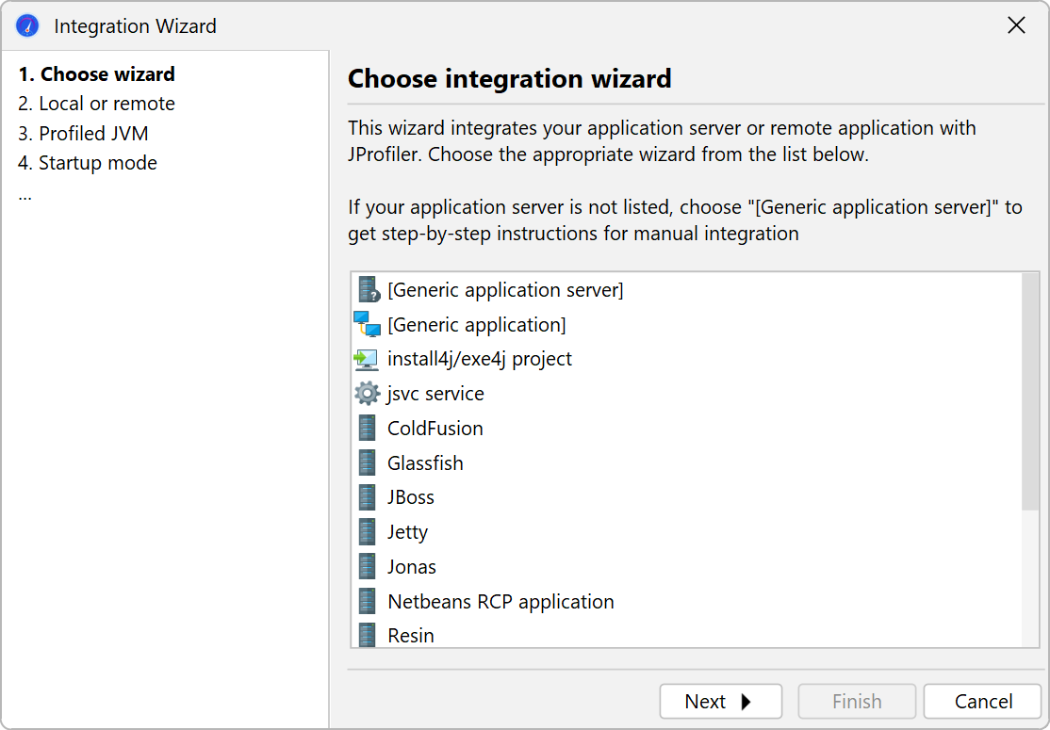
Task: Click the Jetty server icon
Action: tap(368, 532)
